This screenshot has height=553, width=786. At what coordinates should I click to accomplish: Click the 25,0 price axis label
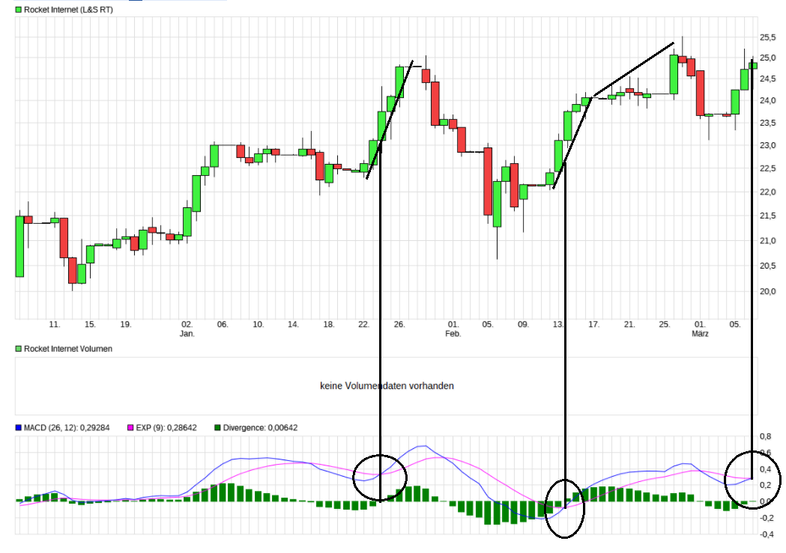click(x=768, y=58)
